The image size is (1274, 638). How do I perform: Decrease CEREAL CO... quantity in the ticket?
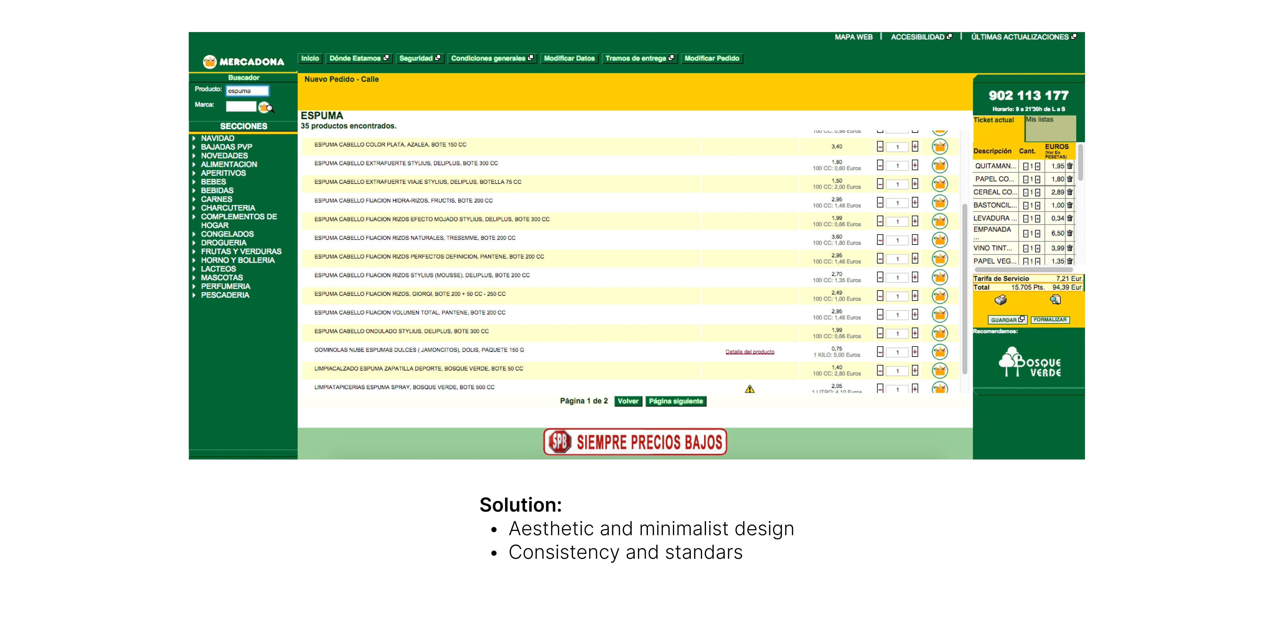pyautogui.click(x=1026, y=192)
